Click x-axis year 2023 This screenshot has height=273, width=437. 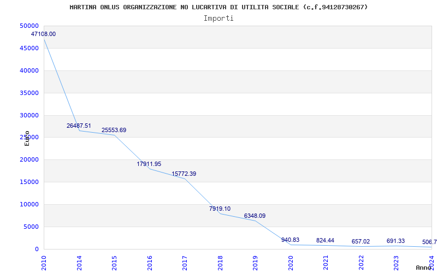coord(397,263)
